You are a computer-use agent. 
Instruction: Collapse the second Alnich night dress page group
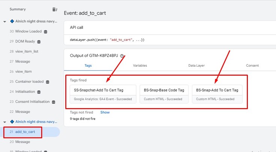tap(4, 122)
